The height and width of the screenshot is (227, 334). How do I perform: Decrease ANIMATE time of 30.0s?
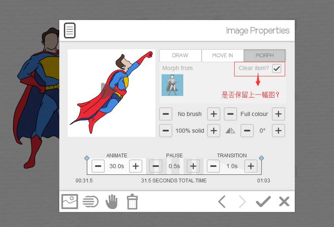click(x=98, y=166)
